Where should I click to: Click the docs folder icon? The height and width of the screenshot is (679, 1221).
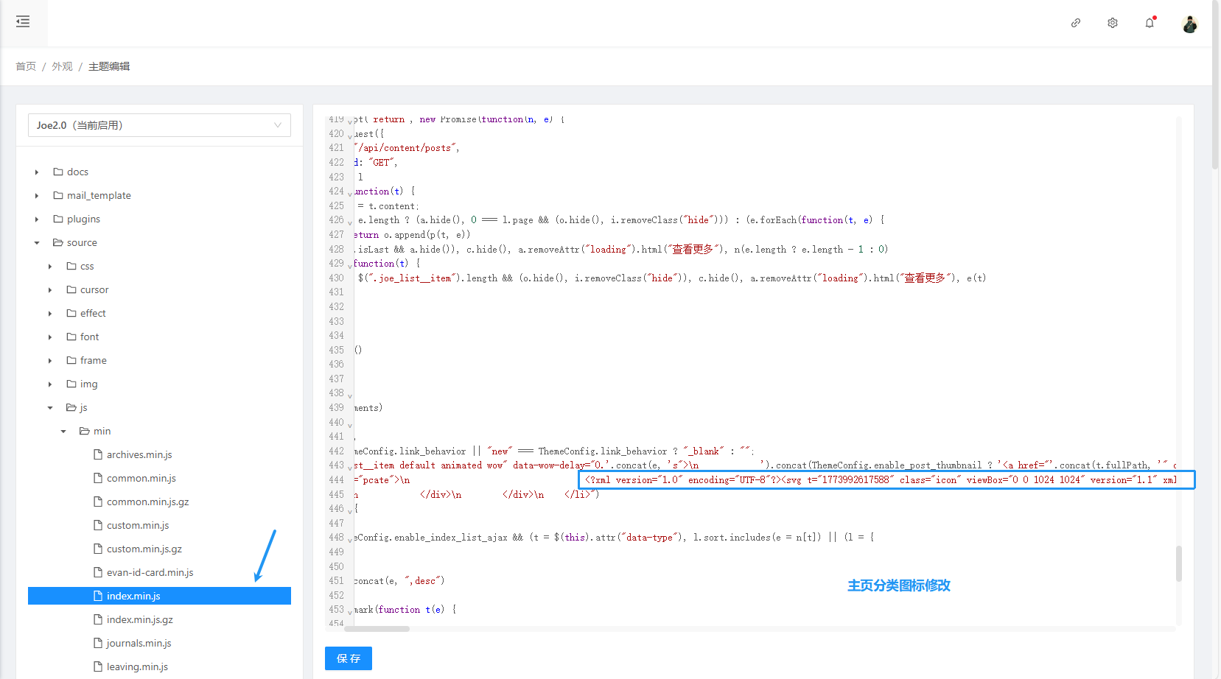point(58,172)
